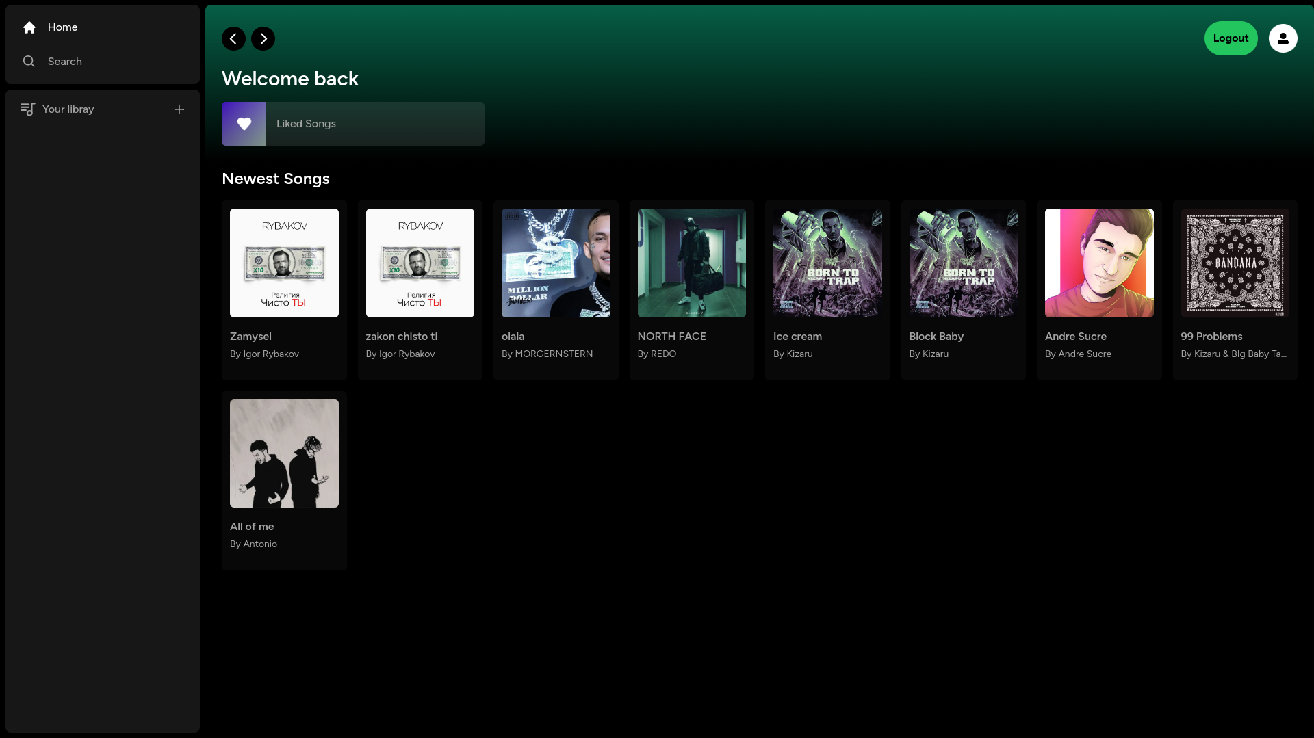1314x738 pixels.
Task: Go forward with the right arrow button
Action: [263, 39]
